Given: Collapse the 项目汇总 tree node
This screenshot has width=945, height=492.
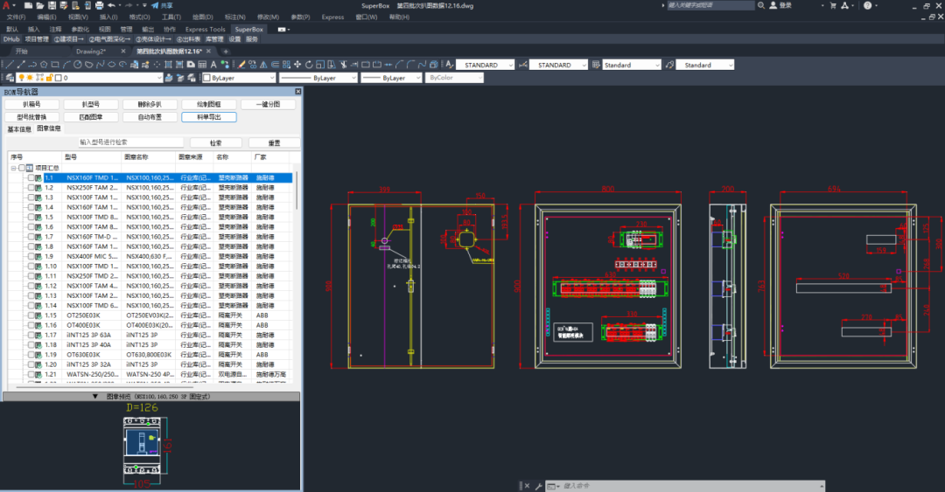Looking at the screenshot, I should (x=13, y=168).
